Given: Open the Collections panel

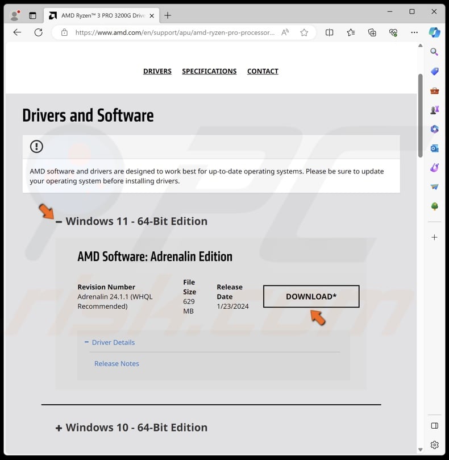Looking at the screenshot, I should 372,32.
